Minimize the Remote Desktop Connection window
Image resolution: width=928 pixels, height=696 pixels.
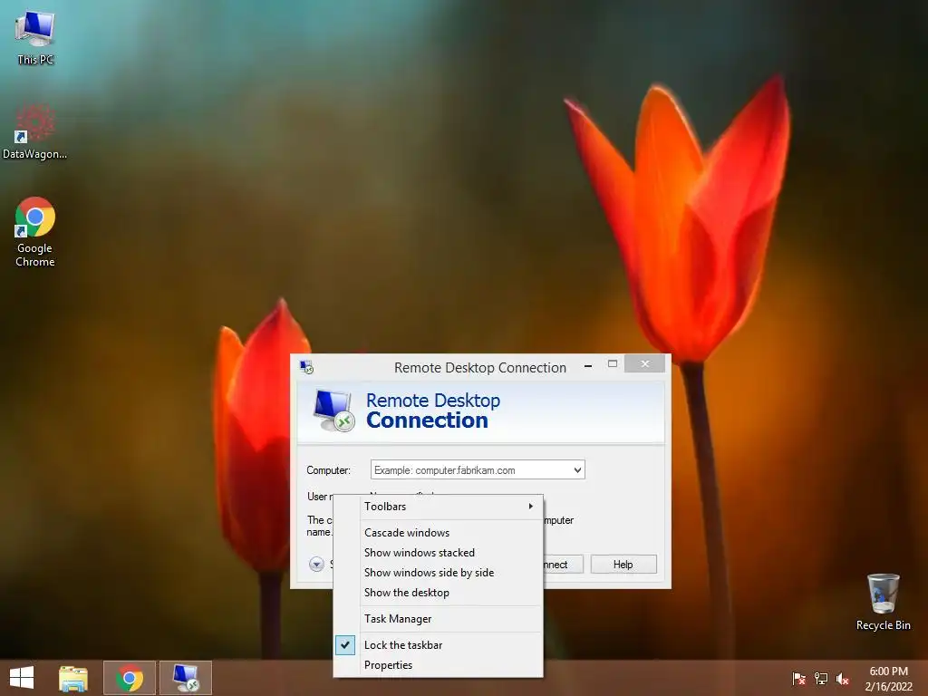pyautogui.click(x=587, y=366)
